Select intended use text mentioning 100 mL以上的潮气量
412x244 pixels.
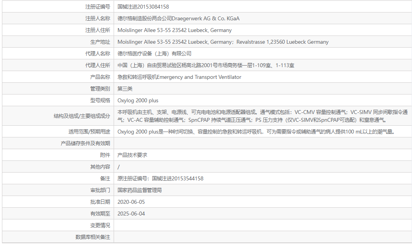coord(256,132)
